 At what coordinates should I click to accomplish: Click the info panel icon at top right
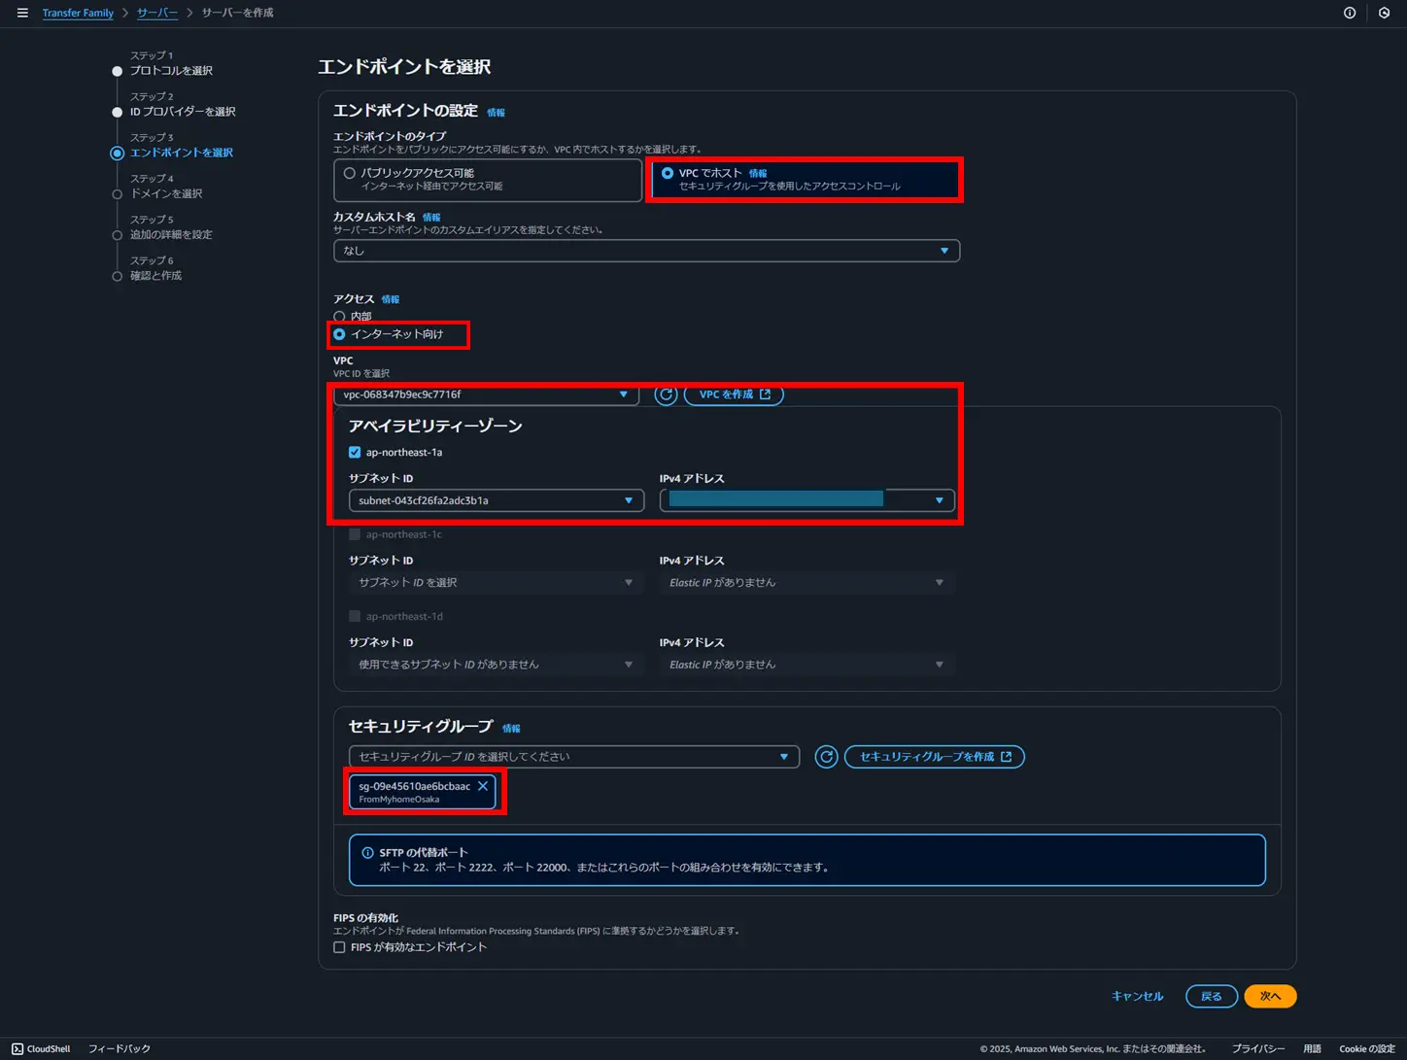point(1350,13)
